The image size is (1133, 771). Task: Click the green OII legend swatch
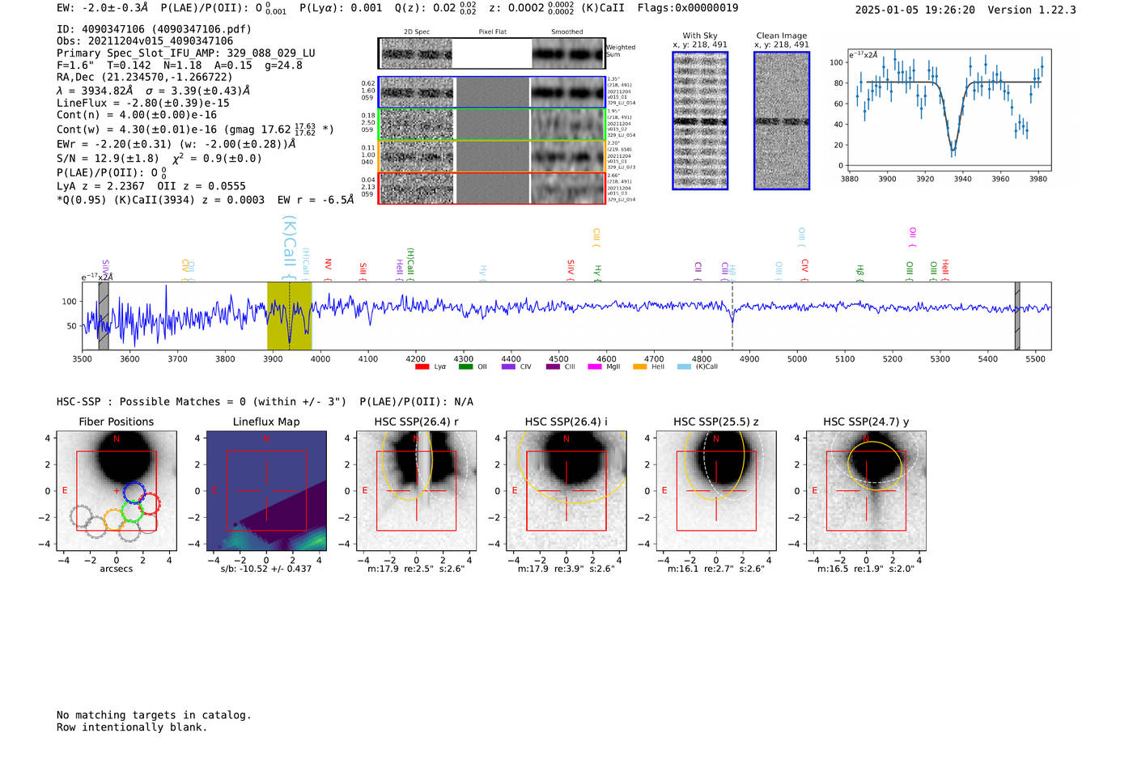465,366
